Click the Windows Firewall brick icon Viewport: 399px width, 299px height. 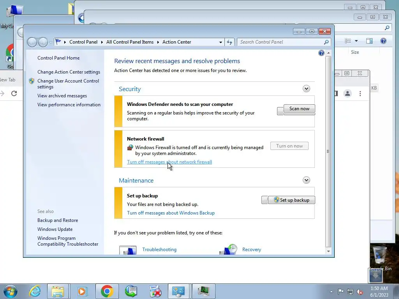(130, 148)
